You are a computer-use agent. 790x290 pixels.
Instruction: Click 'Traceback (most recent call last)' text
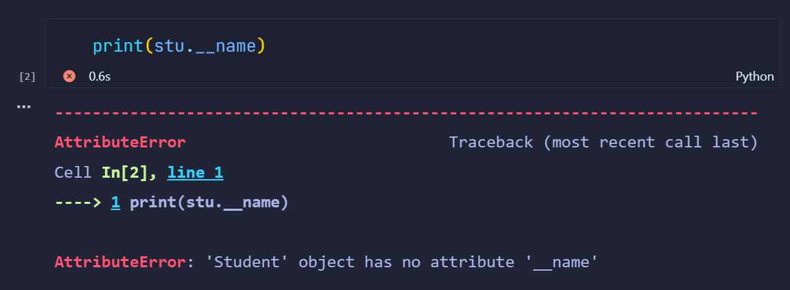[603, 143]
